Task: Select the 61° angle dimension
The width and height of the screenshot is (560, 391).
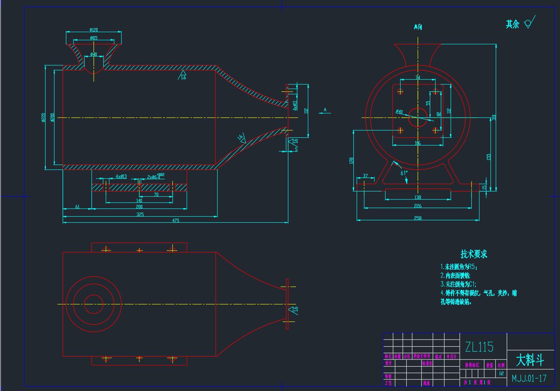Action: point(404,173)
